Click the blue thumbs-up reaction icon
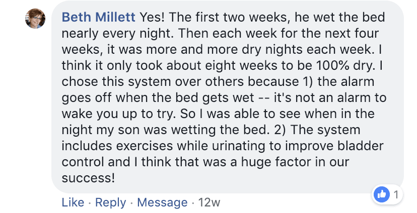 click(381, 194)
